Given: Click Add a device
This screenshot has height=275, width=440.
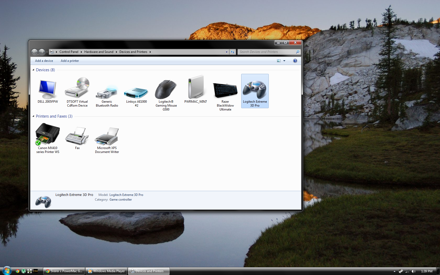Looking at the screenshot, I should pos(44,61).
